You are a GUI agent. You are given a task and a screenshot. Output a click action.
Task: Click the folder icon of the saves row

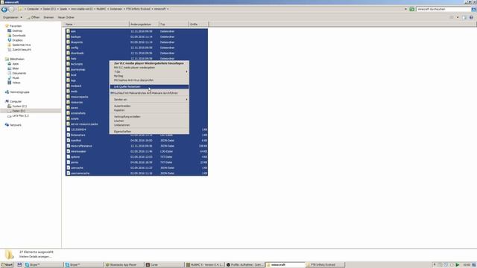click(68, 107)
